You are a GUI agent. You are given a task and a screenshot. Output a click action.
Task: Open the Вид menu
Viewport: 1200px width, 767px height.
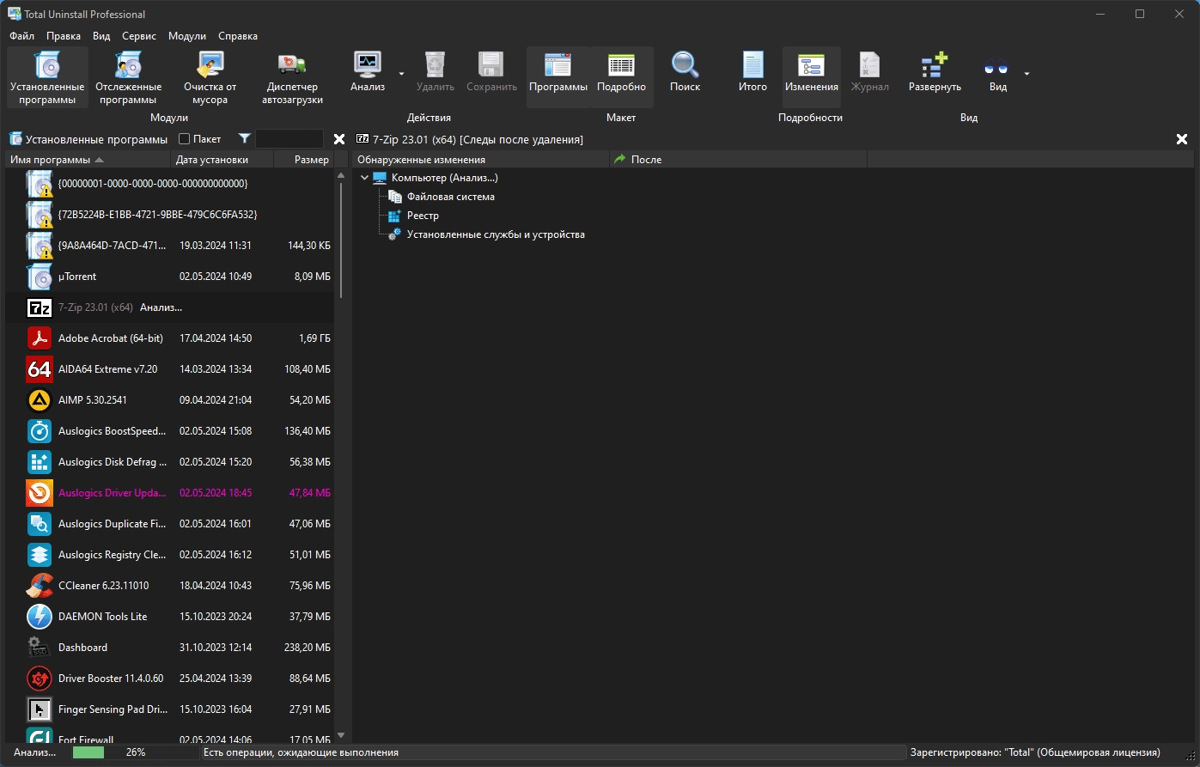point(101,36)
